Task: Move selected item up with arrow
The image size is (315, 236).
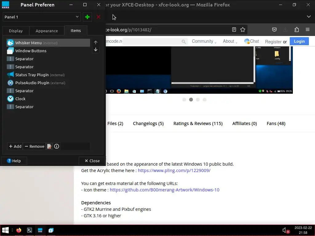Action: click(x=96, y=42)
